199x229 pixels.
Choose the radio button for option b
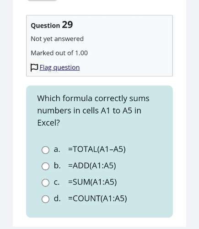coord(45,166)
